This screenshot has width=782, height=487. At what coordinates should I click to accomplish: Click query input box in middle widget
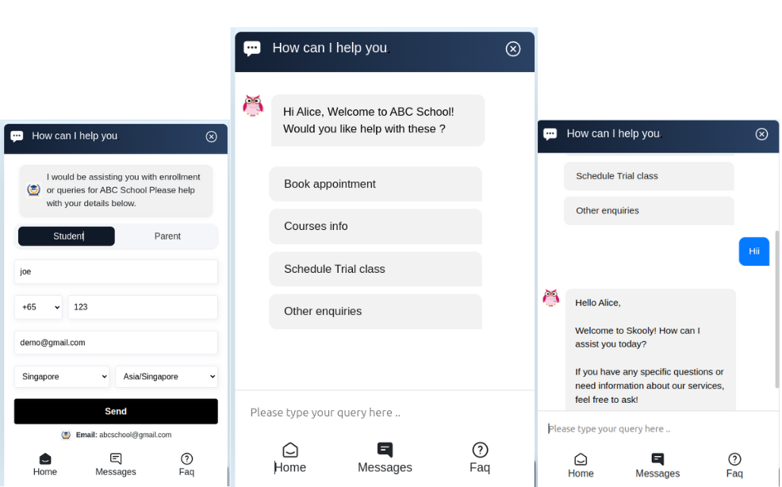(x=384, y=412)
